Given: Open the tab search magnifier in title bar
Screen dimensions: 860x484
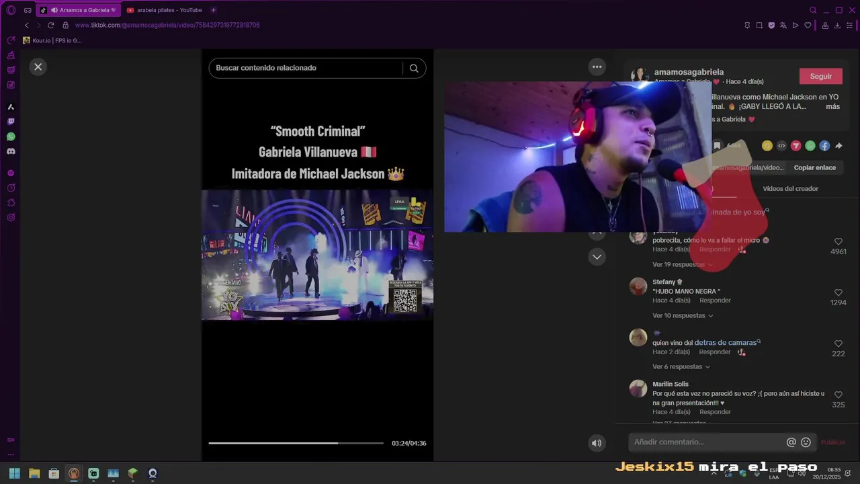Looking at the screenshot, I should 813,10.
